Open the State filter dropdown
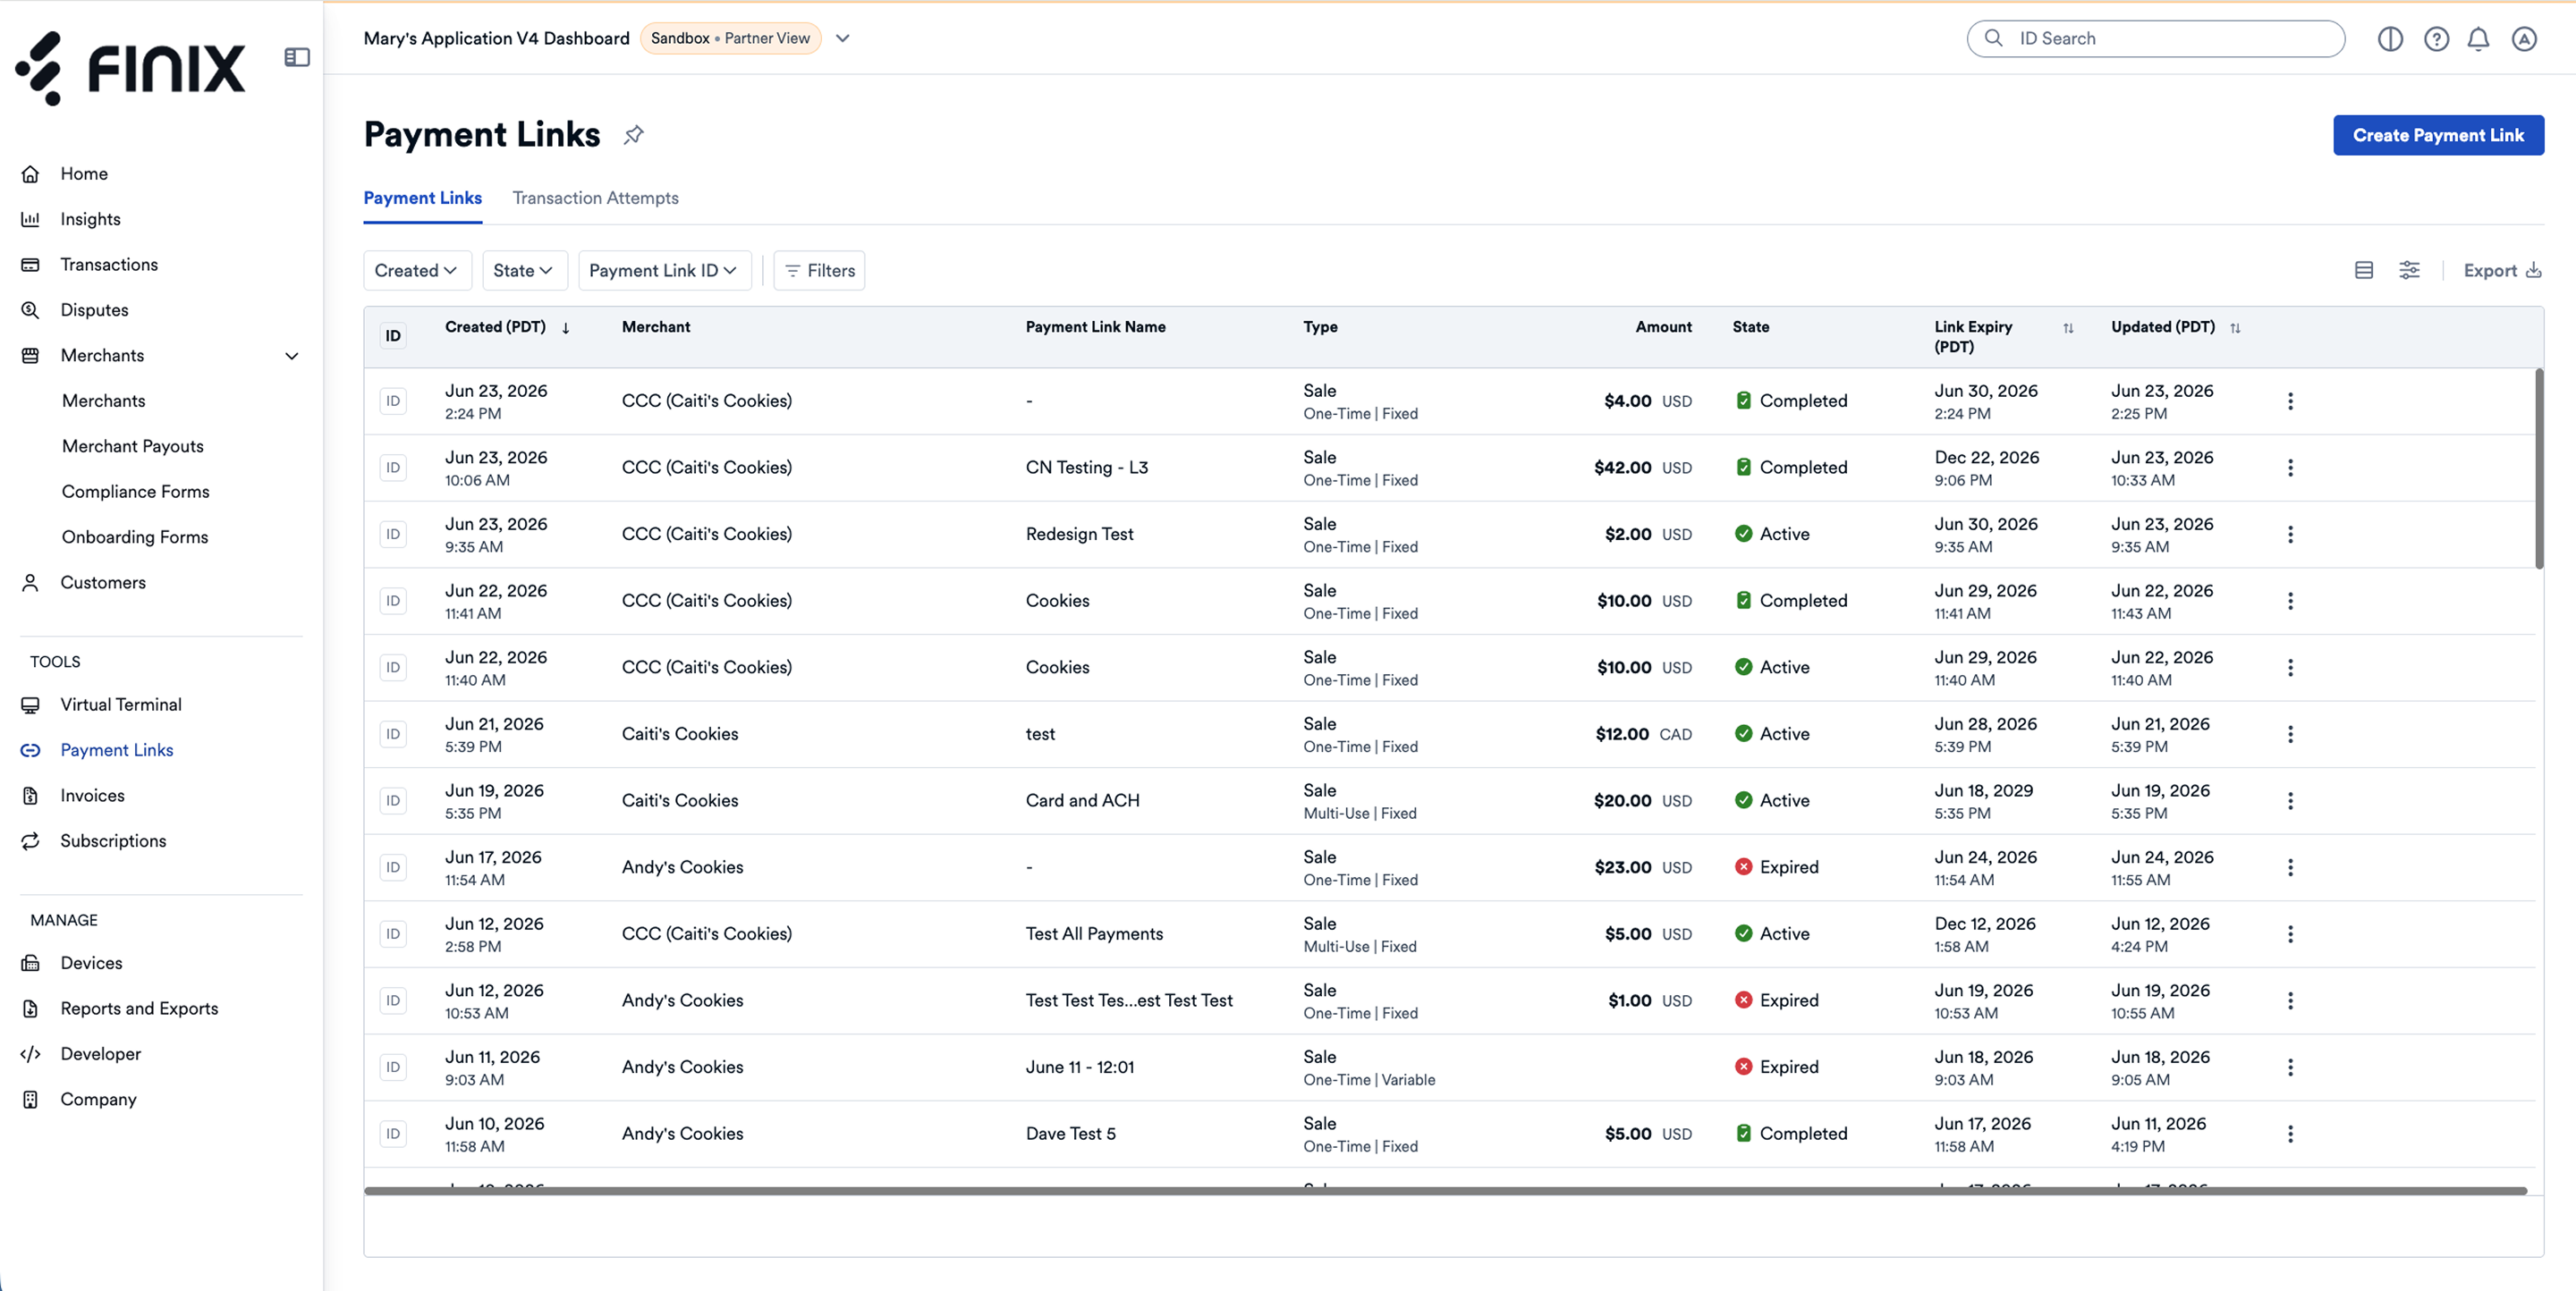 [x=524, y=271]
